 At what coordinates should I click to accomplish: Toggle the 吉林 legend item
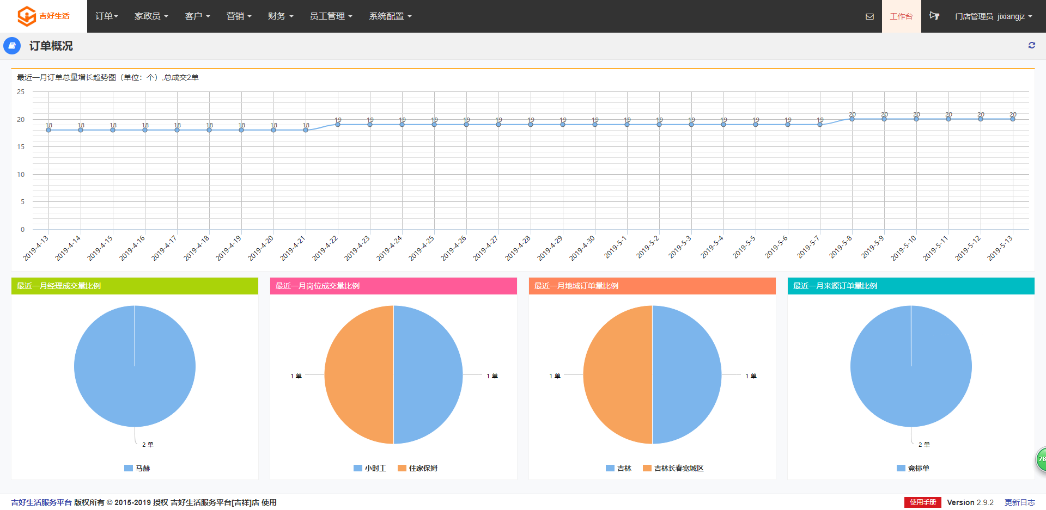coord(618,468)
